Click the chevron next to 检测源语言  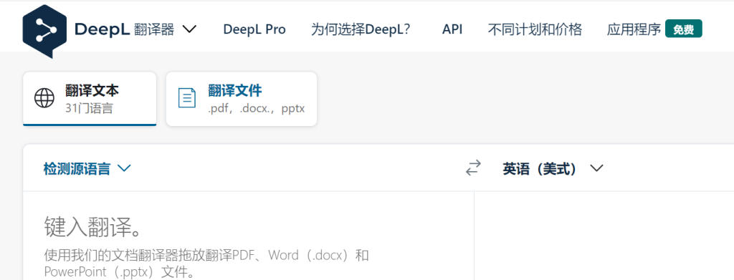pyautogui.click(x=124, y=168)
